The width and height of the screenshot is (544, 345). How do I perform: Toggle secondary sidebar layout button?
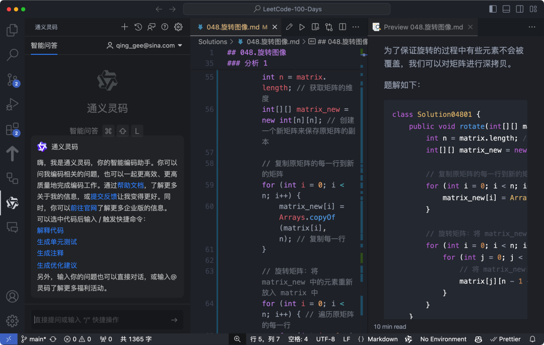coord(519,9)
